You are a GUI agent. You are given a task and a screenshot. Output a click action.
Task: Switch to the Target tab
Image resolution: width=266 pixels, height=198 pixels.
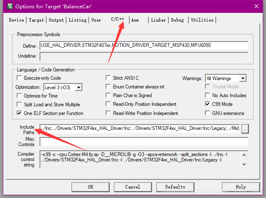[36, 20]
